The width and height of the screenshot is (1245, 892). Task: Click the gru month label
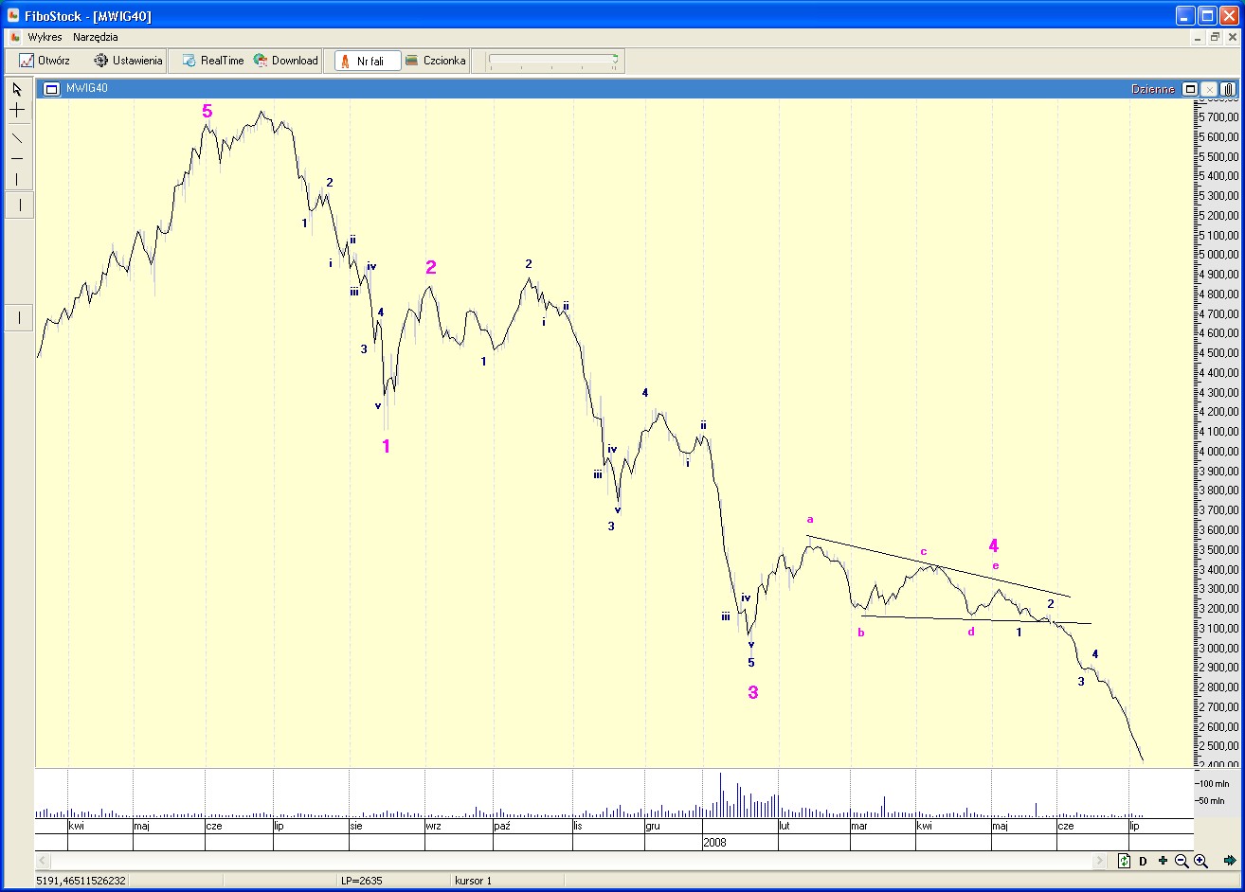click(x=653, y=826)
